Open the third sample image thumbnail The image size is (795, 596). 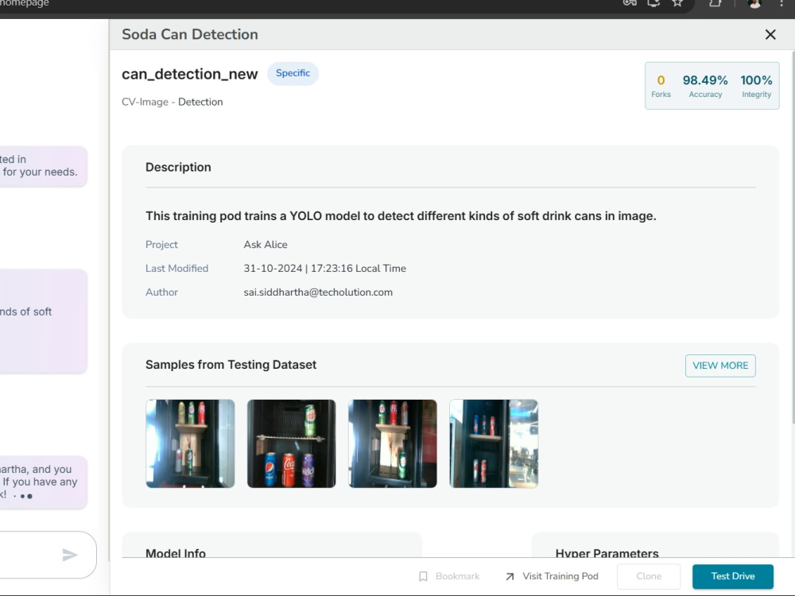(393, 443)
